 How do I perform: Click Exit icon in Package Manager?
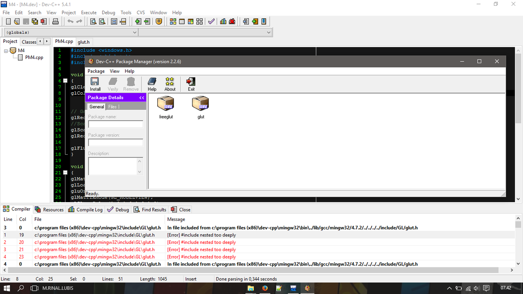[191, 85]
